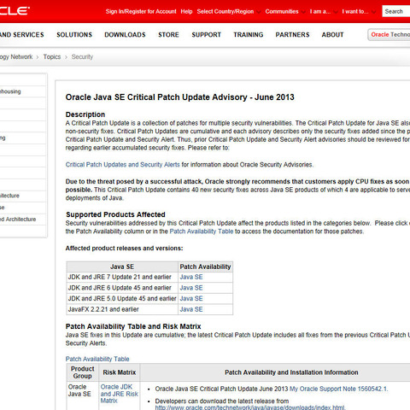Go to Topics breadcrumb
This screenshot has height=410, width=410.
tap(52, 57)
